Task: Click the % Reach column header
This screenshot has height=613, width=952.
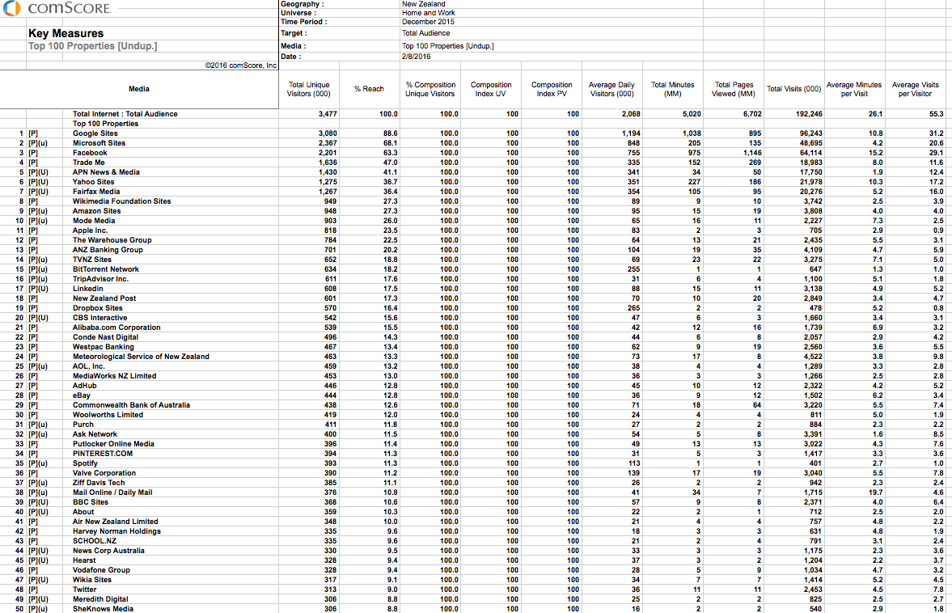Action: click(x=369, y=89)
